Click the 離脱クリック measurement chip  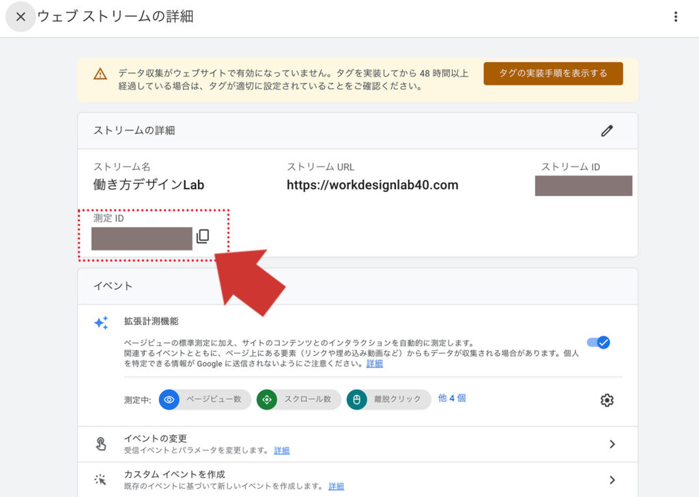[x=389, y=399]
